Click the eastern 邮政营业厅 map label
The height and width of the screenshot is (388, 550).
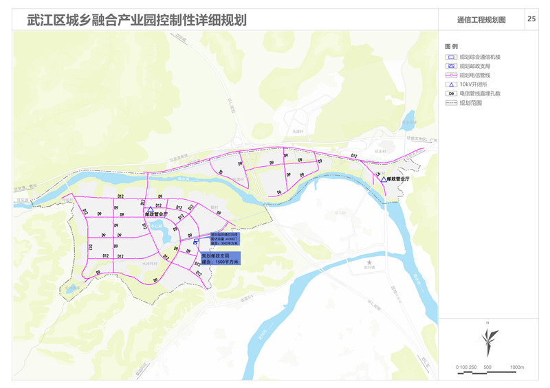(x=398, y=179)
